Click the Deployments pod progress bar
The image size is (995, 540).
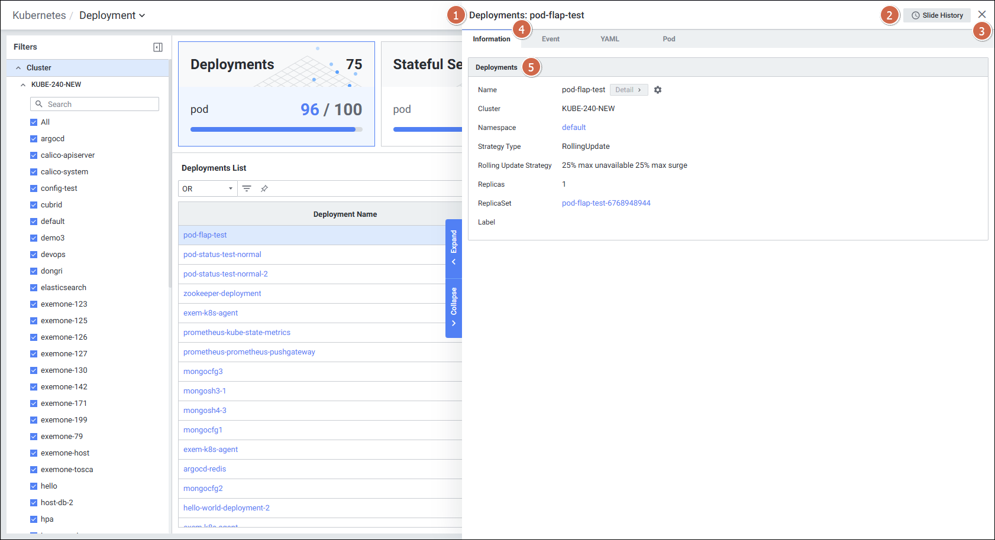click(x=276, y=129)
